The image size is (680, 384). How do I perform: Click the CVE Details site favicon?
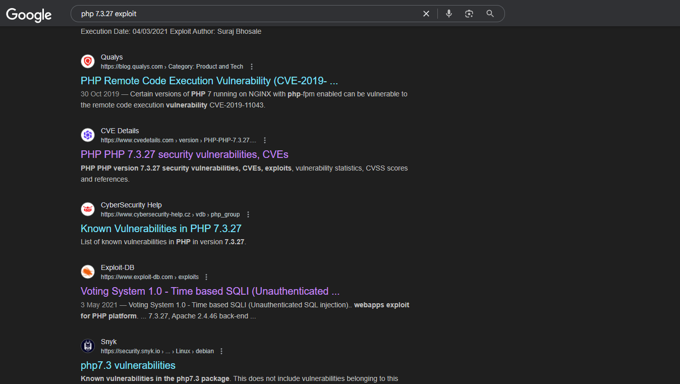[88, 135]
